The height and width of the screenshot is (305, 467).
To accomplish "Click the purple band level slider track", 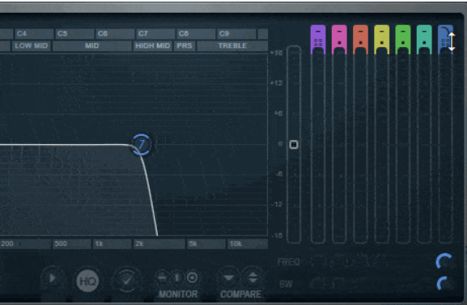I will click(x=318, y=146).
